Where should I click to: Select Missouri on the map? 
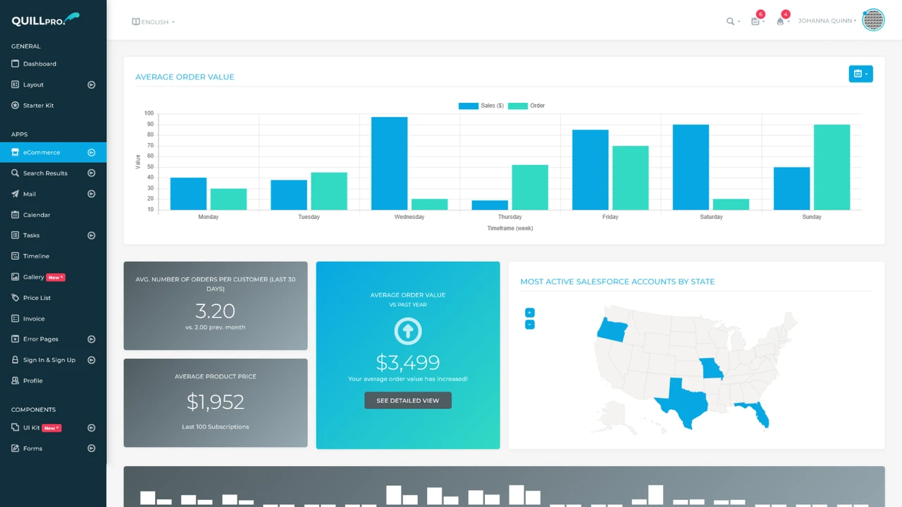click(x=712, y=368)
